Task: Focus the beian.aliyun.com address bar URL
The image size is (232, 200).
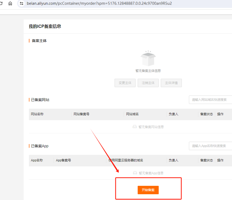Action: [x=100, y=3]
